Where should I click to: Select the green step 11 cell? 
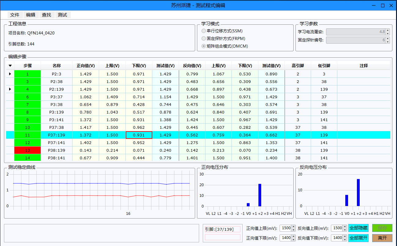[x=28, y=135]
